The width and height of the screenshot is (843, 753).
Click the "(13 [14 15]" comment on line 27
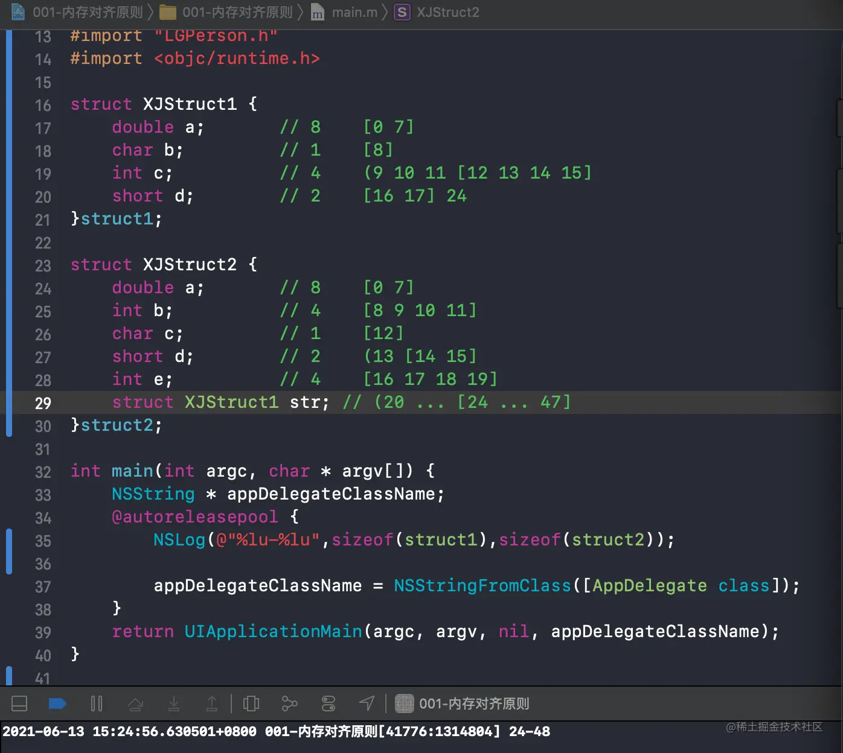coord(420,357)
